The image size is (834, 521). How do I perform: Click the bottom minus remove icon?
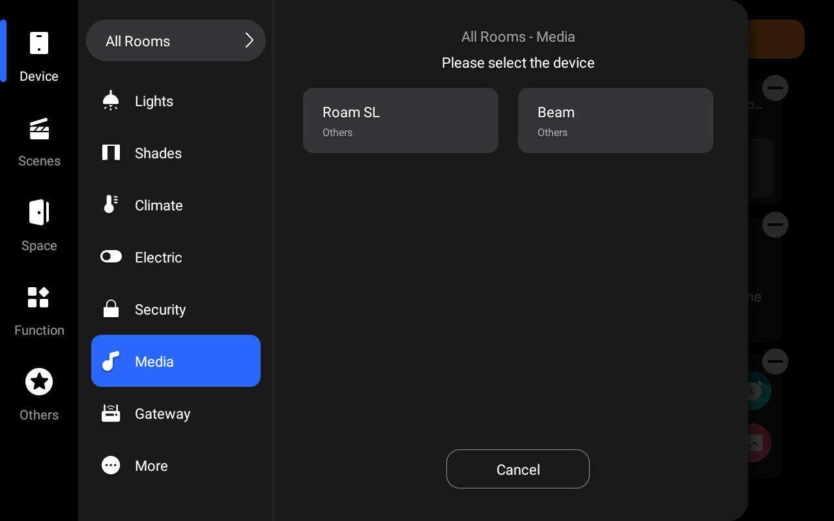(775, 361)
